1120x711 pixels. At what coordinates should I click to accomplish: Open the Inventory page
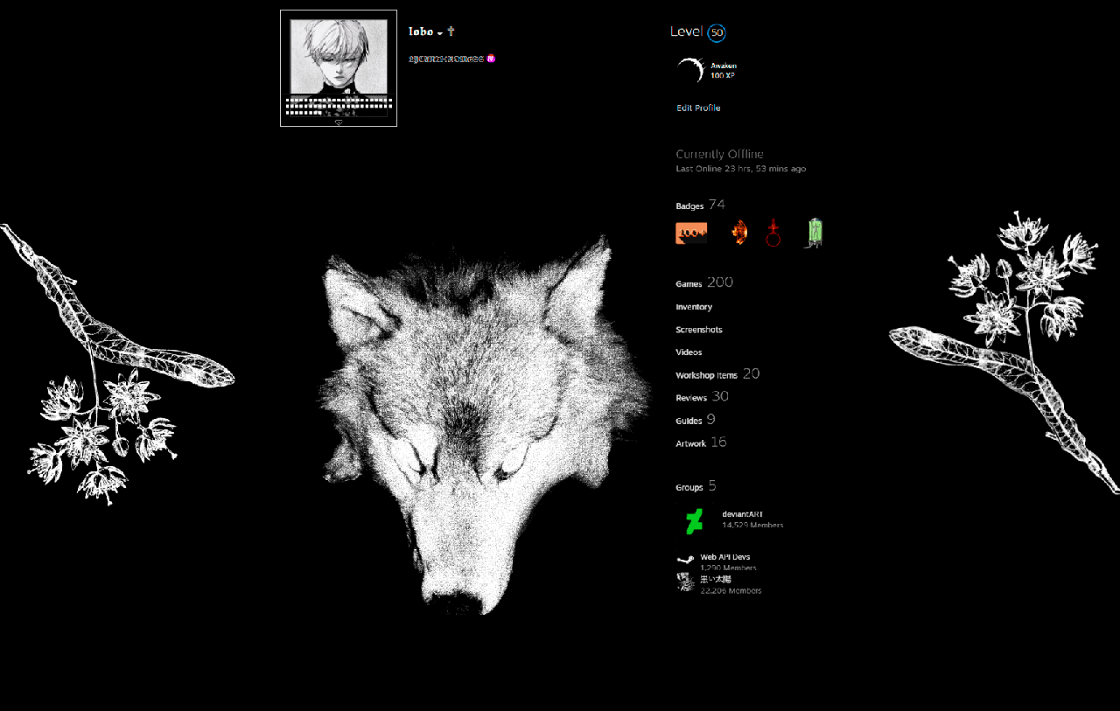[x=694, y=307]
